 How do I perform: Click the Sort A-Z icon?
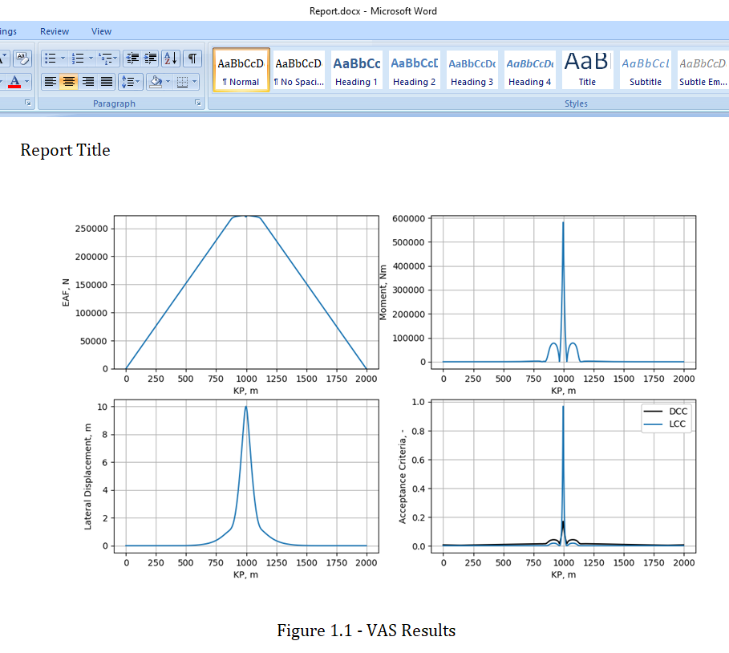pyautogui.click(x=171, y=59)
